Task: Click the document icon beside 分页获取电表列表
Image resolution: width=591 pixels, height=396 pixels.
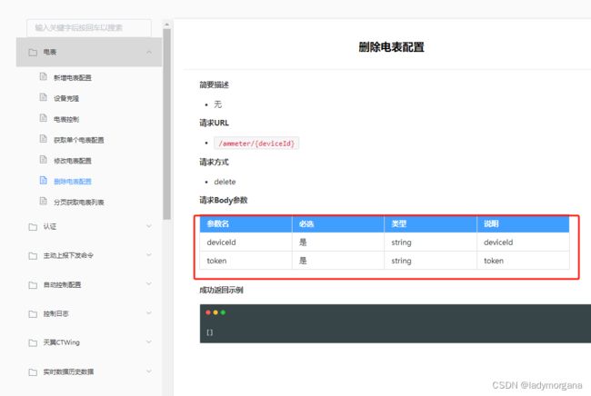Action: [x=44, y=201]
